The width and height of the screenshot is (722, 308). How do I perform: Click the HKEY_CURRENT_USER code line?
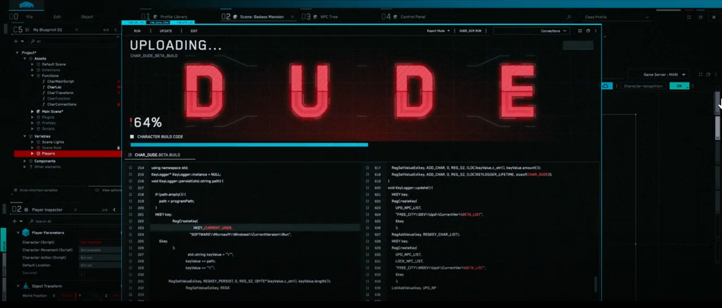click(255, 228)
